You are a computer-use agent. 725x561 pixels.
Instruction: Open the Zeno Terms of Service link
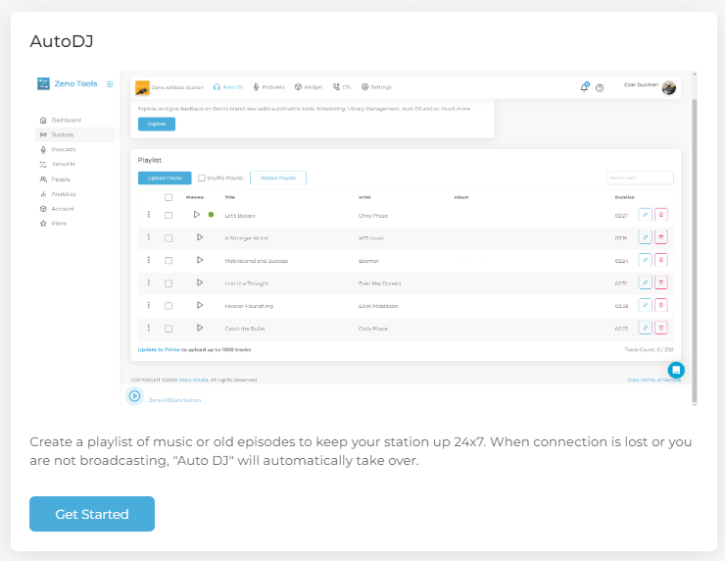[653, 380]
